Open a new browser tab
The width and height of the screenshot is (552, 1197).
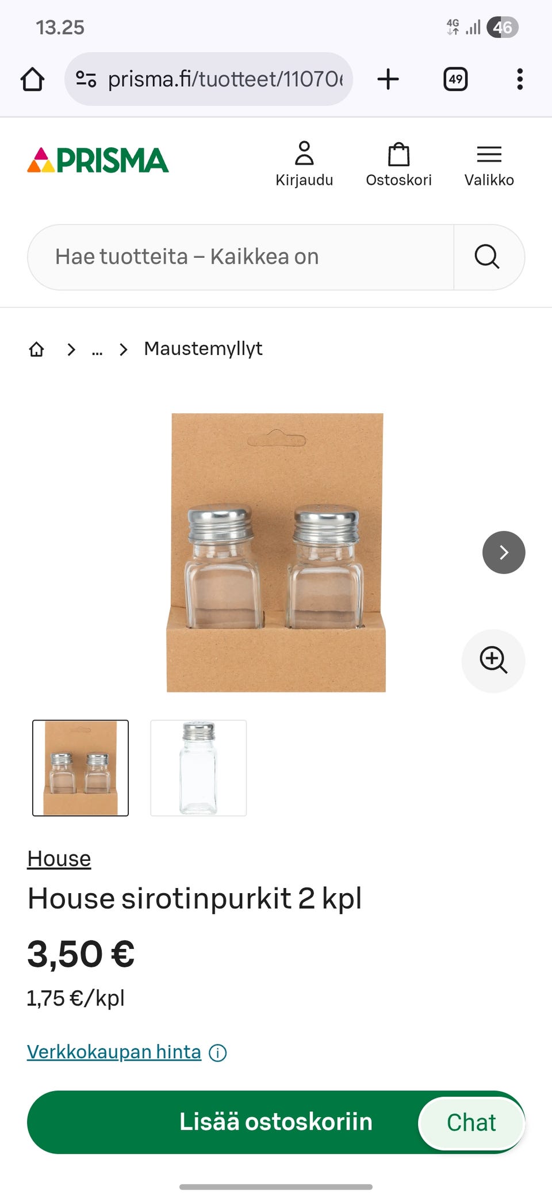tap(388, 79)
